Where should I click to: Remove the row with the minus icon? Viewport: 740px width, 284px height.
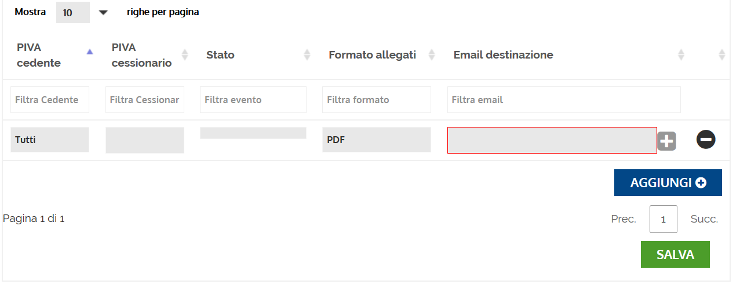click(x=706, y=139)
